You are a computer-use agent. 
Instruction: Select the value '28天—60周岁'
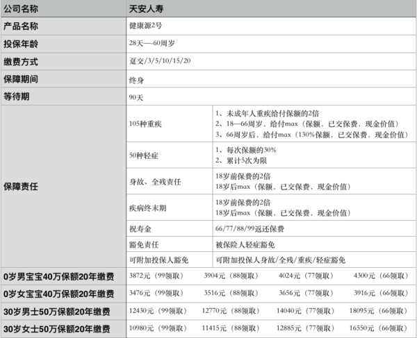[152, 43]
